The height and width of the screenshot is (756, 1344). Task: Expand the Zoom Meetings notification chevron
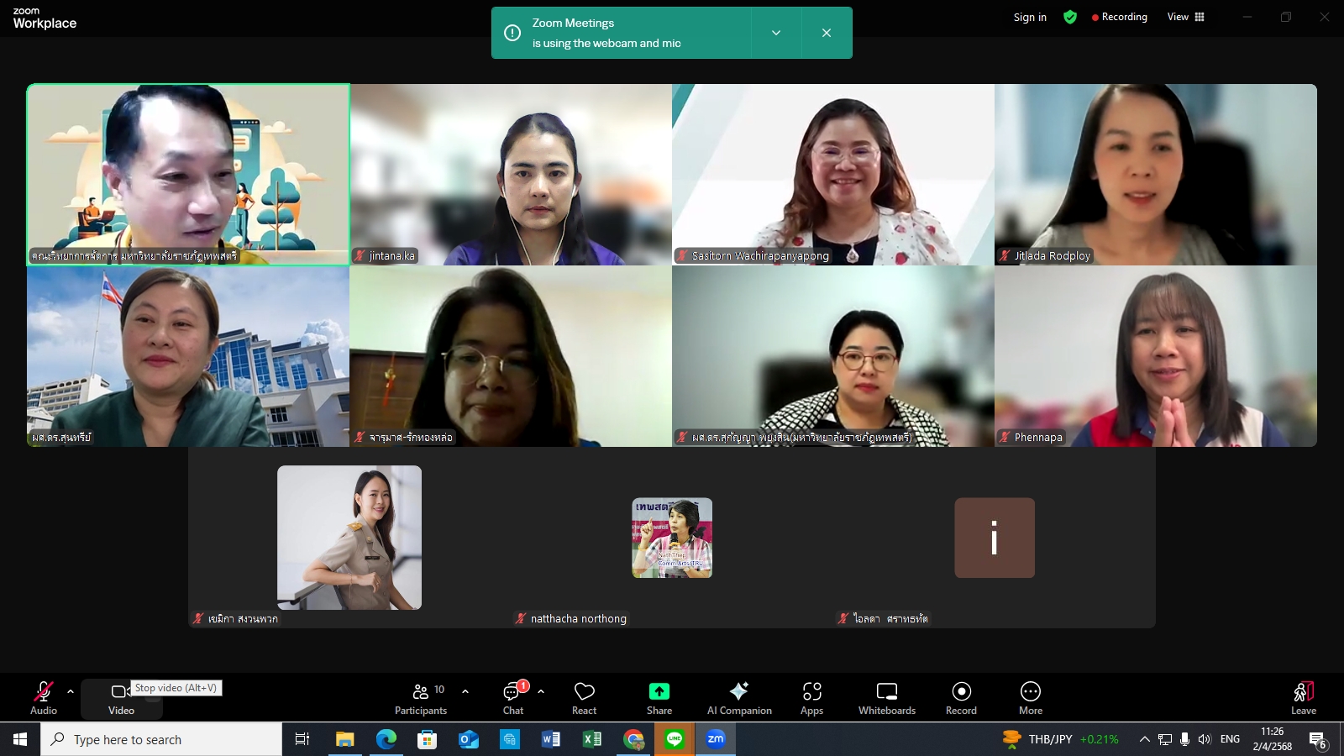[776, 33]
